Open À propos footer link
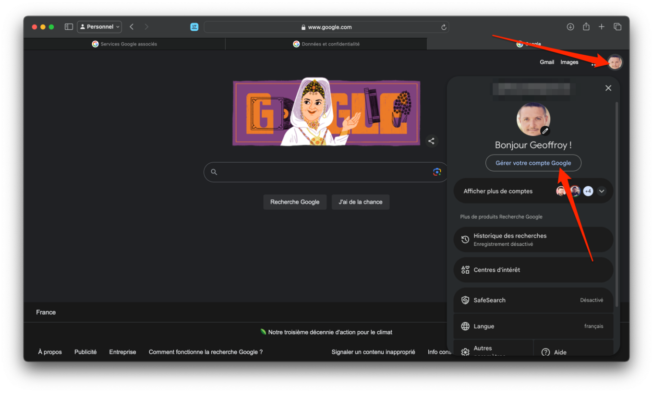Image resolution: width=653 pixels, height=410 pixels. coord(50,352)
